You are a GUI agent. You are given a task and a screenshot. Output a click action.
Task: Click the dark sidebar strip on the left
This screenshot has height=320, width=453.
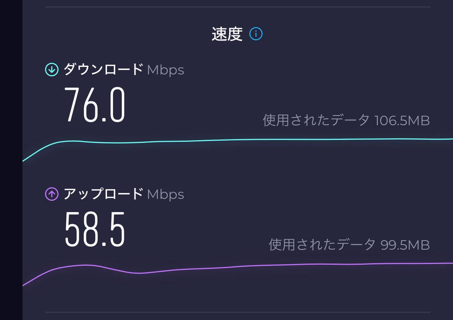11,160
